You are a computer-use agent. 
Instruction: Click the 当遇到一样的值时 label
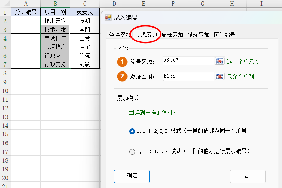coord(152,113)
